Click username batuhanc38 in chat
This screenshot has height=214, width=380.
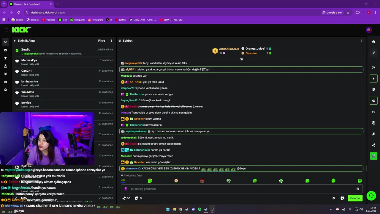[142, 150]
